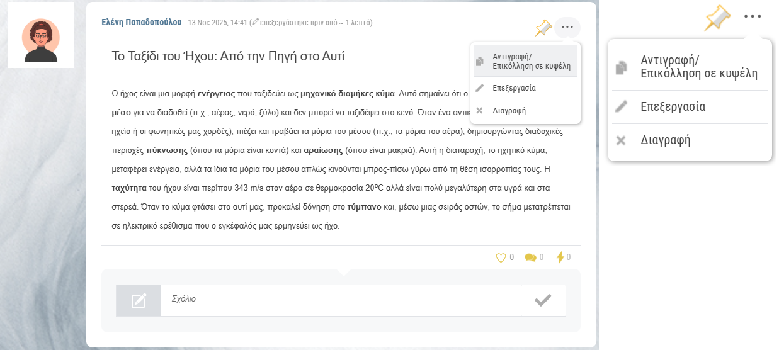This screenshot has width=779, height=350.
Task: Click the small pin icon beside the post's three dots
Action: [x=543, y=28]
